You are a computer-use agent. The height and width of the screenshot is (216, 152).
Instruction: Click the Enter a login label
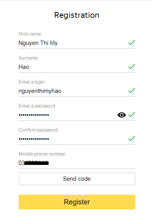click(x=32, y=82)
